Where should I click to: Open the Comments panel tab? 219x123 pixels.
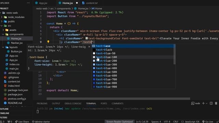117,104
